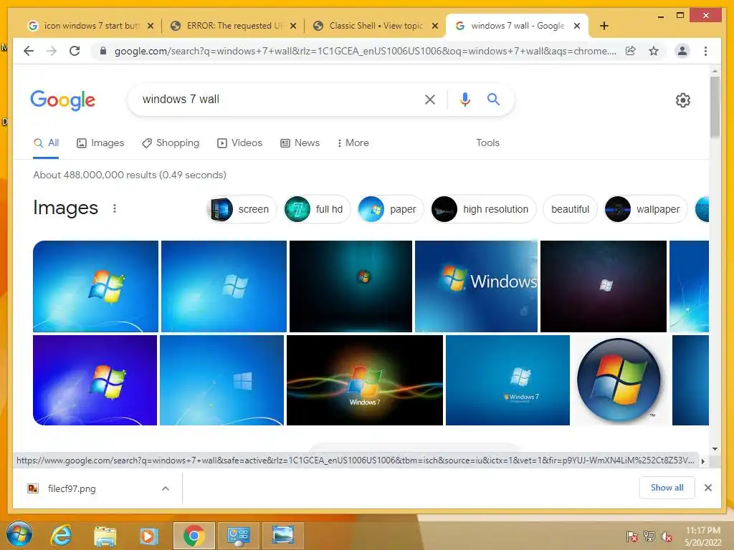Open dark teal wallpaper with tiny logo
The height and width of the screenshot is (550, 734).
(x=351, y=286)
